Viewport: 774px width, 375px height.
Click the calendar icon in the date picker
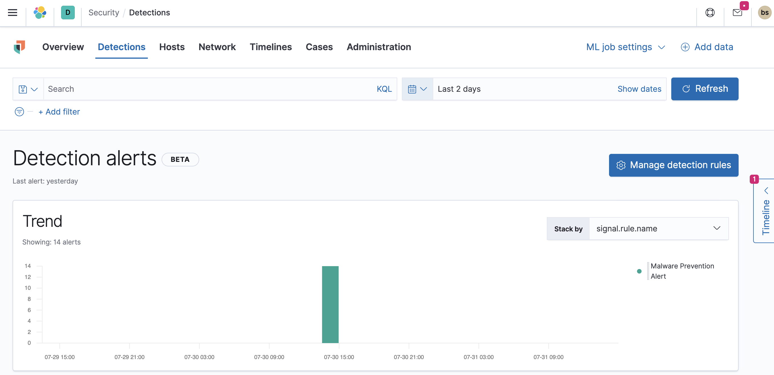click(412, 89)
